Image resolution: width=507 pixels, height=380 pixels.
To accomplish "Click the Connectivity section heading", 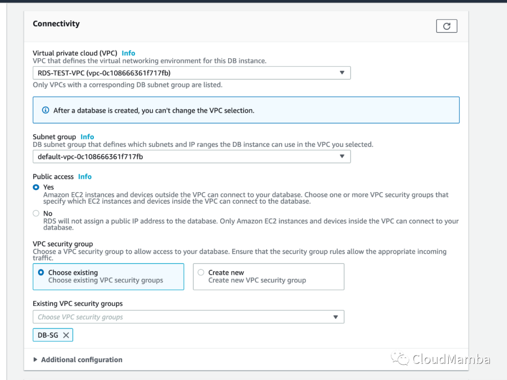I will tap(56, 23).
